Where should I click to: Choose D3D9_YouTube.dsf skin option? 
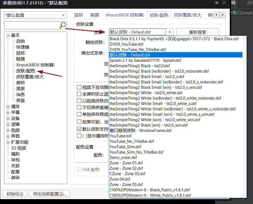click(x=176, y=44)
